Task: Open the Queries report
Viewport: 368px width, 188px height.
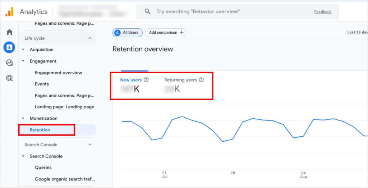Action: 43,168
